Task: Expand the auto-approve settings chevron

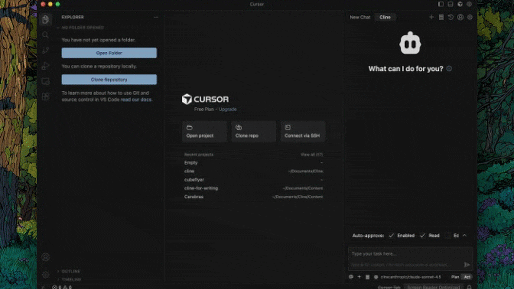Action: point(464,236)
